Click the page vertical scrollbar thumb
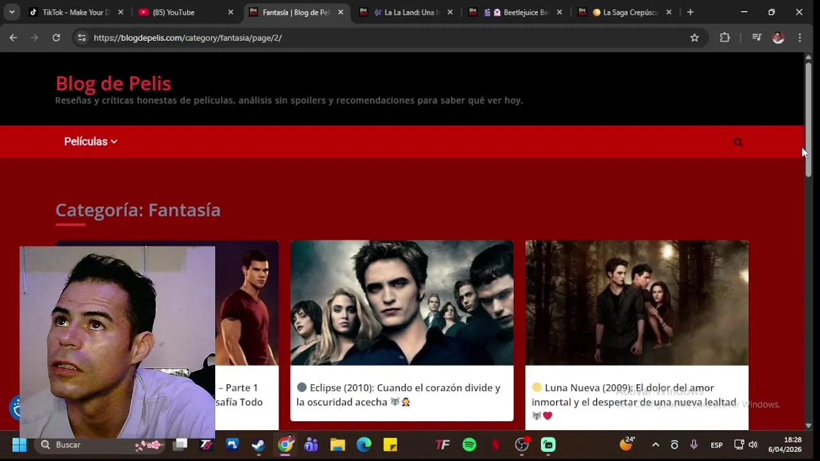820x461 pixels. click(x=808, y=119)
